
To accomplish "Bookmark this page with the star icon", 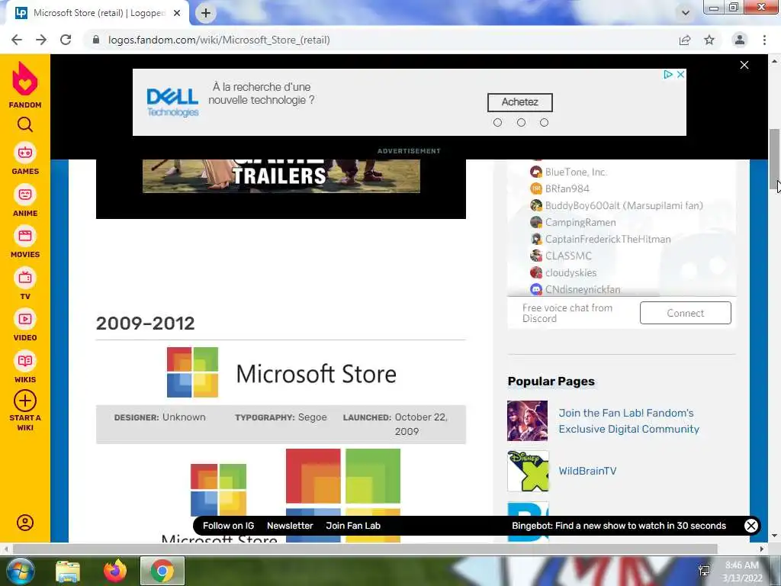I will [709, 40].
